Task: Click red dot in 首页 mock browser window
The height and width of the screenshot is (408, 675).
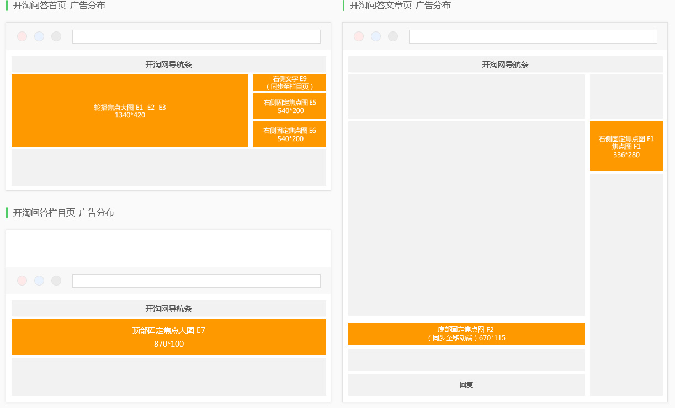Action: tap(22, 36)
